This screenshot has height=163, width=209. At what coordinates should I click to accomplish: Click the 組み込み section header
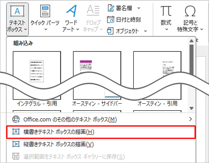tap(23, 43)
